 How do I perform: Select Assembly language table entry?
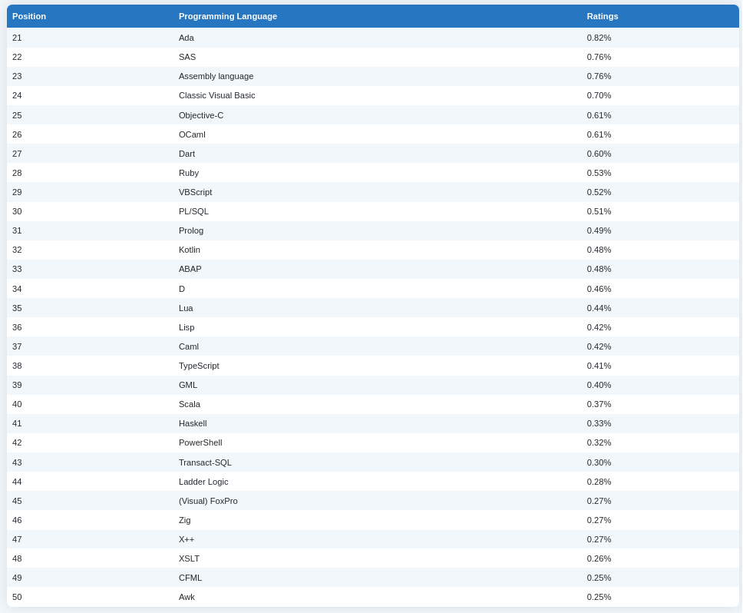click(x=216, y=76)
